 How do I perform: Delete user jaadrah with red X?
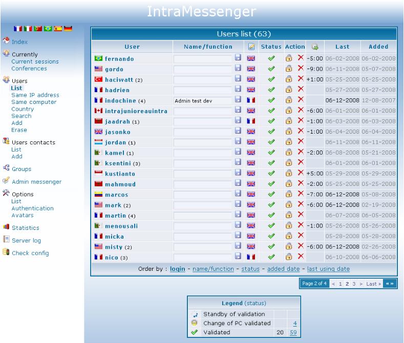[x=301, y=120]
